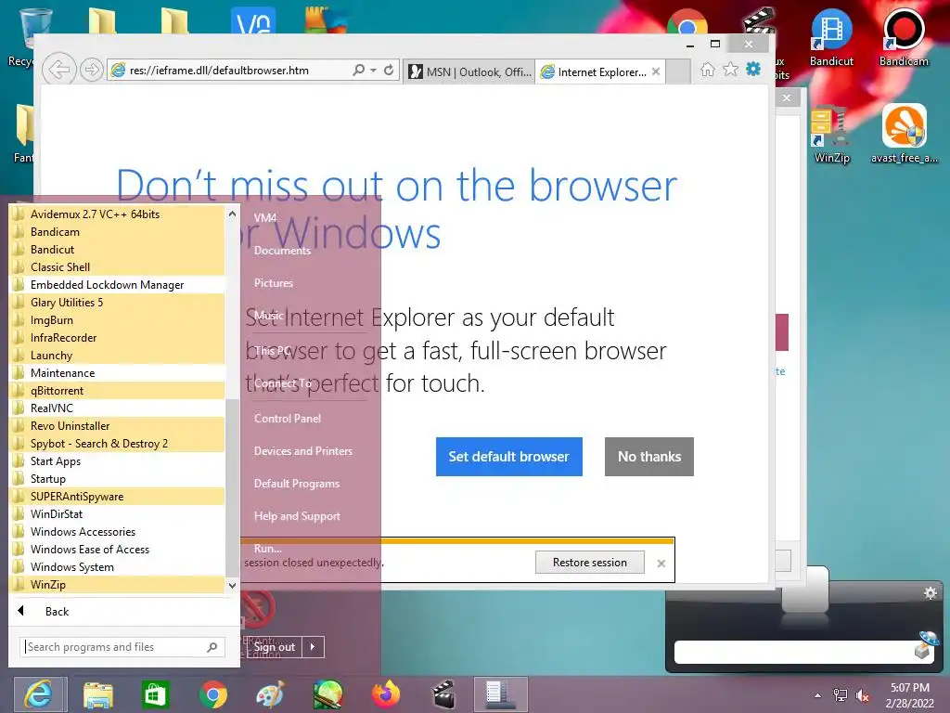Open Control Panel from the start menu
The height and width of the screenshot is (713, 950).
pyautogui.click(x=288, y=419)
